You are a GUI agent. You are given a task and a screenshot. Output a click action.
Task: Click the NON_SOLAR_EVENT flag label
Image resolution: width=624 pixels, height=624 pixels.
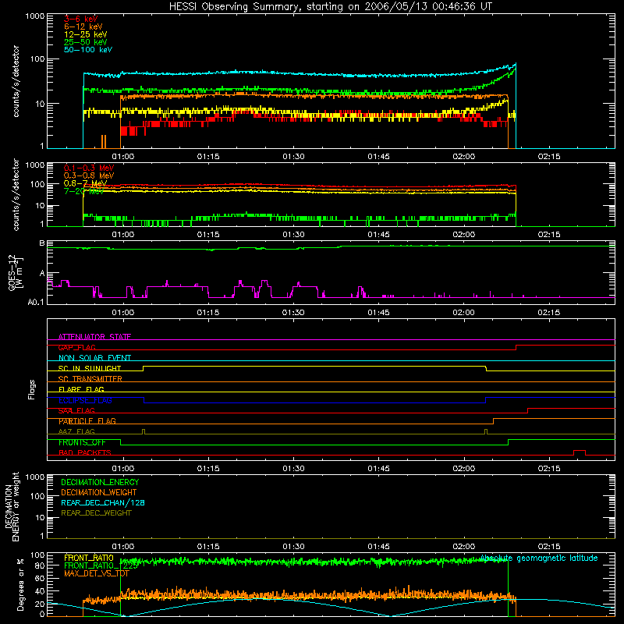(x=94, y=358)
